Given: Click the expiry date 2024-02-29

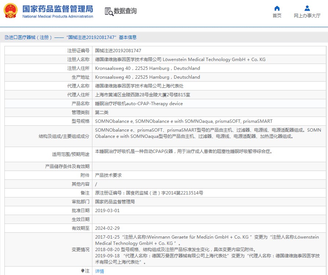Looking at the screenshot, I should 107,228.
